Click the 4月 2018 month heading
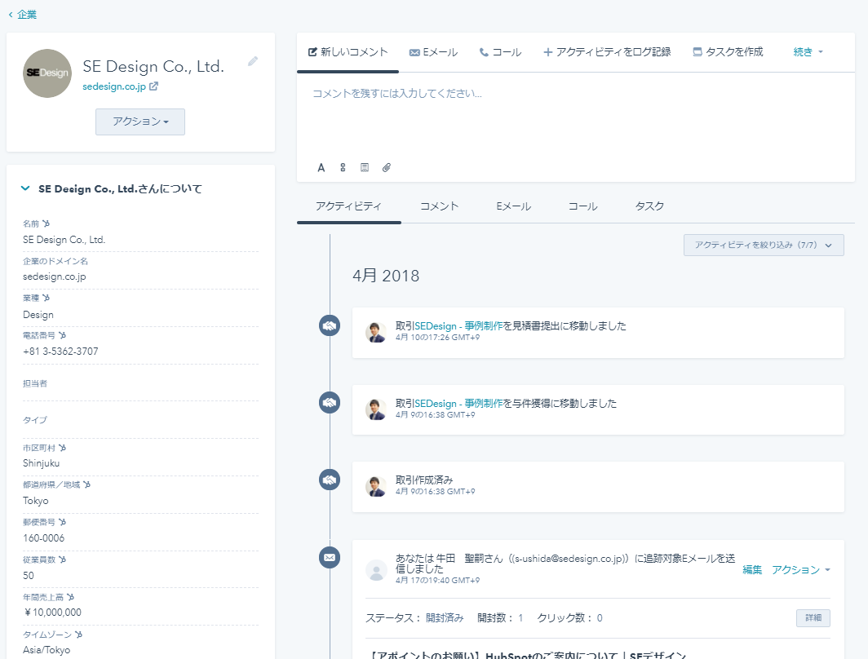Screen dimensions: 868x659 pos(386,276)
